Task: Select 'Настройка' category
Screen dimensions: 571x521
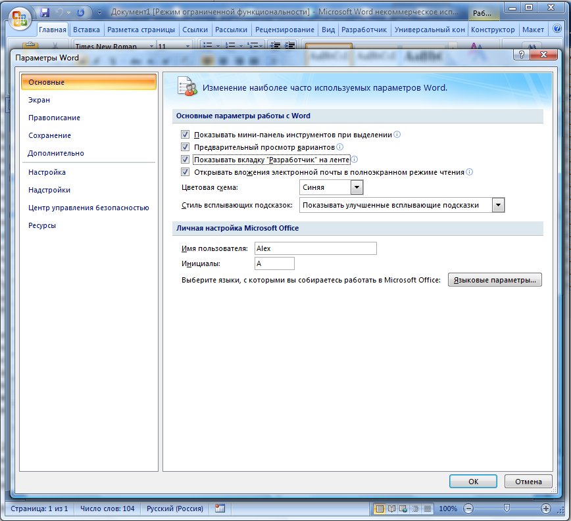Action: click(89, 172)
